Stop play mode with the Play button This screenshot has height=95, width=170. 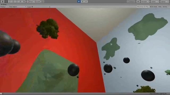(79, 2)
